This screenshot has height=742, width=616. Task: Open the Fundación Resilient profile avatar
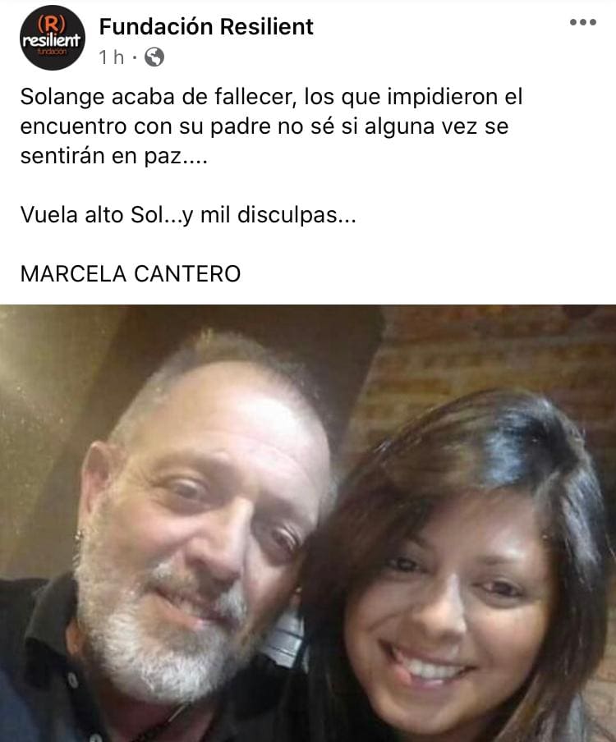(x=52, y=38)
